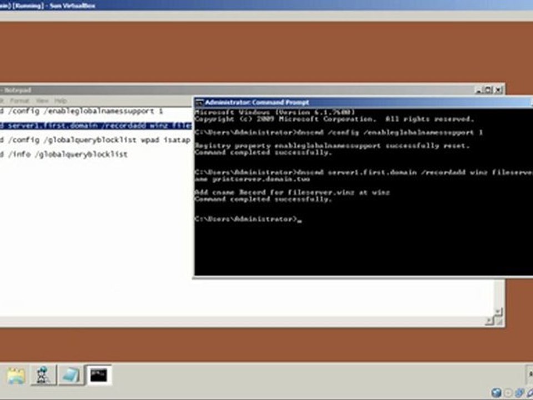Open the Format menu in Notepad
Viewport: 533px width, 400px height.
[19, 101]
